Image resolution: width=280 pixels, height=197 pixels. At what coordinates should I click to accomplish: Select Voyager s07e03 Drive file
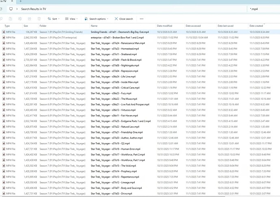(x=112, y=193)
